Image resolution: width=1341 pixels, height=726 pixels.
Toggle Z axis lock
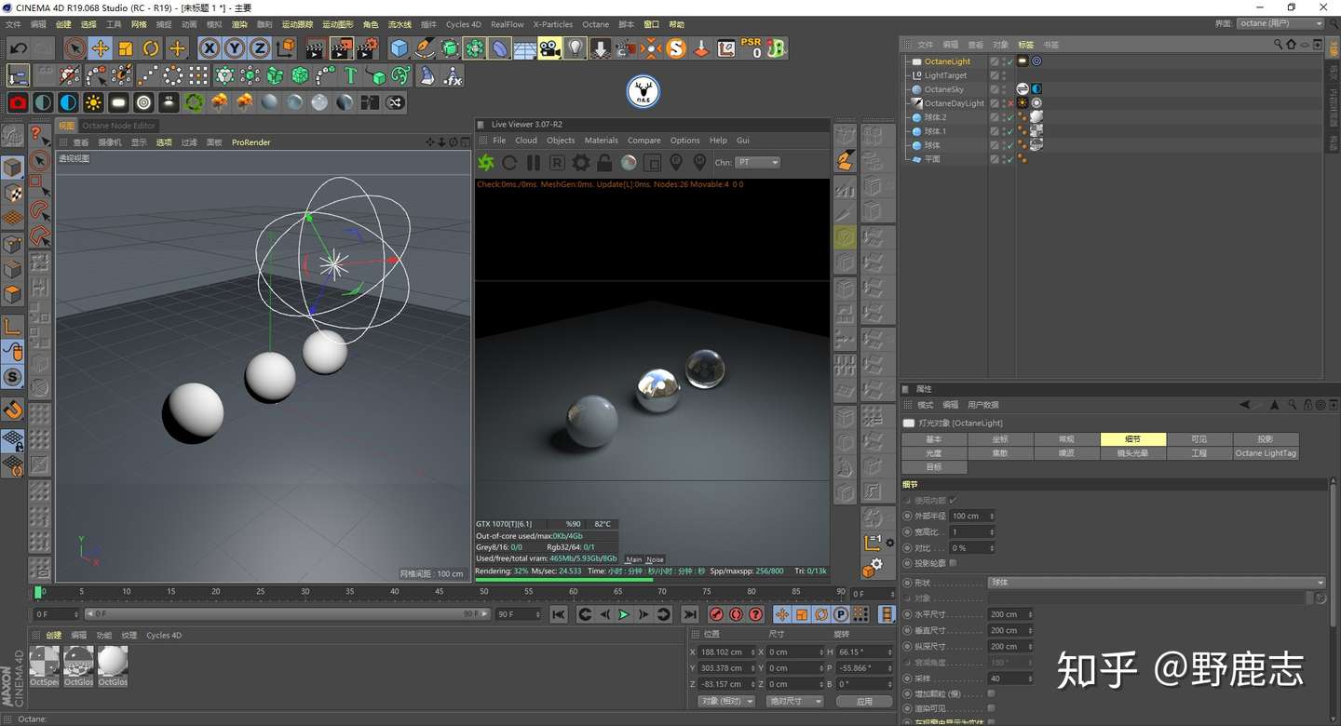260,48
